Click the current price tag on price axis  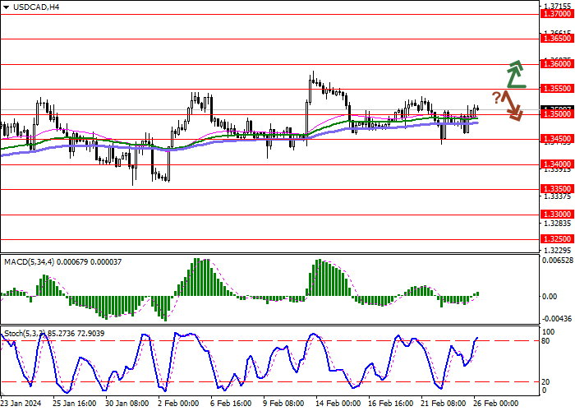pos(558,109)
